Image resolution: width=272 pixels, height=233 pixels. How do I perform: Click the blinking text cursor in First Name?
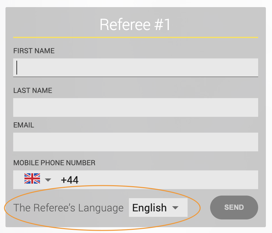[x=17, y=67]
